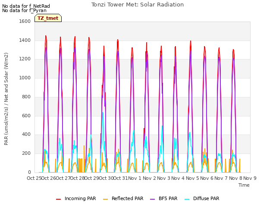Click the Oct 30 x-axis date label
Image resolution: width=276 pixels, height=207 pixels.
[x=107, y=178]
